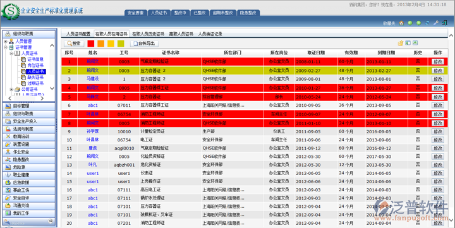Viewport: 455px width, 228px height.
Task: Collapse the 证书管理 tree node
Action: (x=5, y=47)
